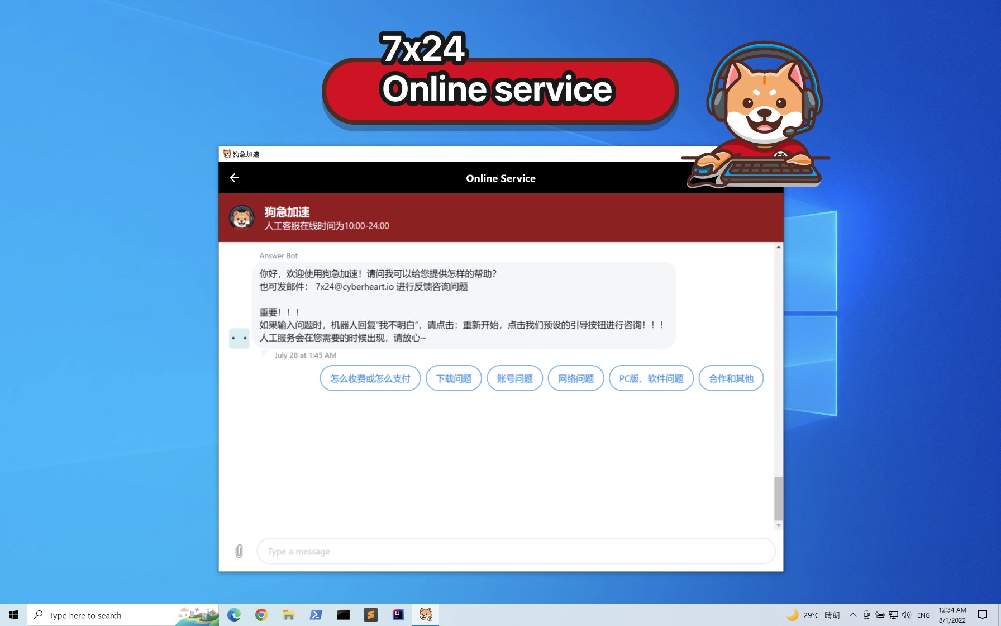
Task: Click the Online Service header title
Action: [501, 178]
